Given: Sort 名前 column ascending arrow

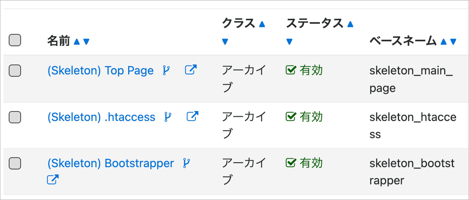Looking at the screenshot, I should point(77,41).
